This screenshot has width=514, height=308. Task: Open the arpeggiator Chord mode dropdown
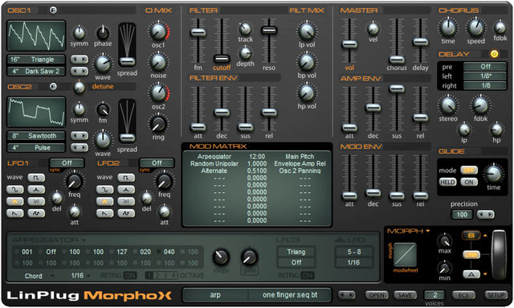39,276
